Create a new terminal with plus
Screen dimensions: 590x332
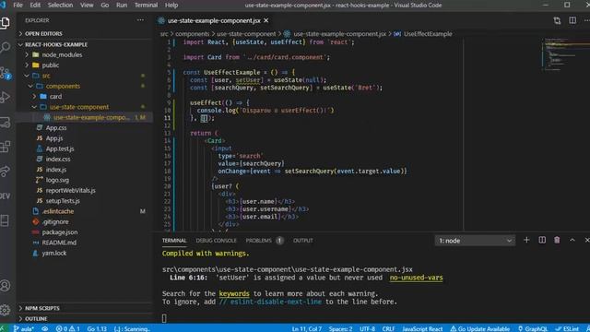[526, 240]
